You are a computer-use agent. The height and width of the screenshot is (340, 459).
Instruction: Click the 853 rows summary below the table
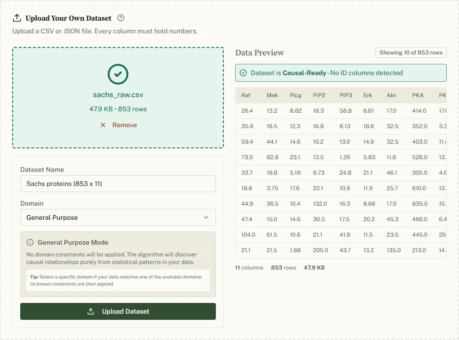pos(284,268)
